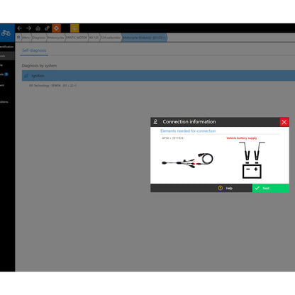Click the help question mark icon
295x295 pixels.
221,188
